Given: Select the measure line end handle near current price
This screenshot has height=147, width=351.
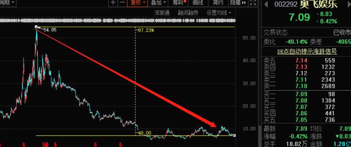Looking at the screenshot, I should [x=234, y=135].
